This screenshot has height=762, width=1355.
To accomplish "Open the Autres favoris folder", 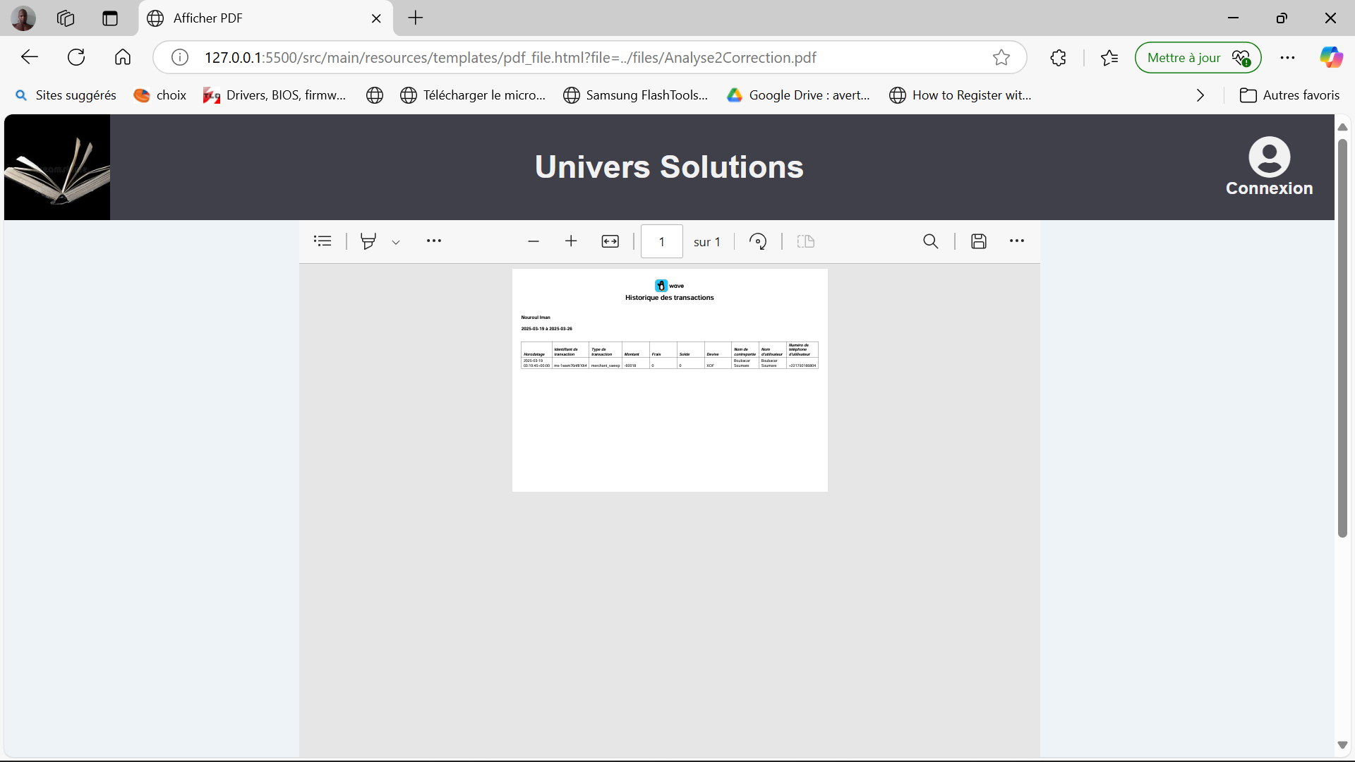I will 1289,95.
